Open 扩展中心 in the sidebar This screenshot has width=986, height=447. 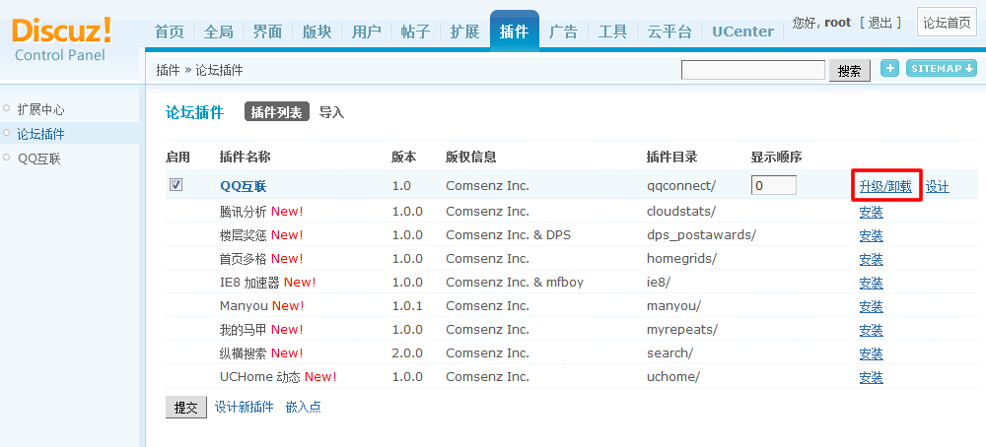point(40,110)
